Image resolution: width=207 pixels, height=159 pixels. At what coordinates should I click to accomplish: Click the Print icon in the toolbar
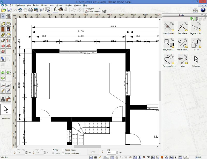click(x=30, y=10)
